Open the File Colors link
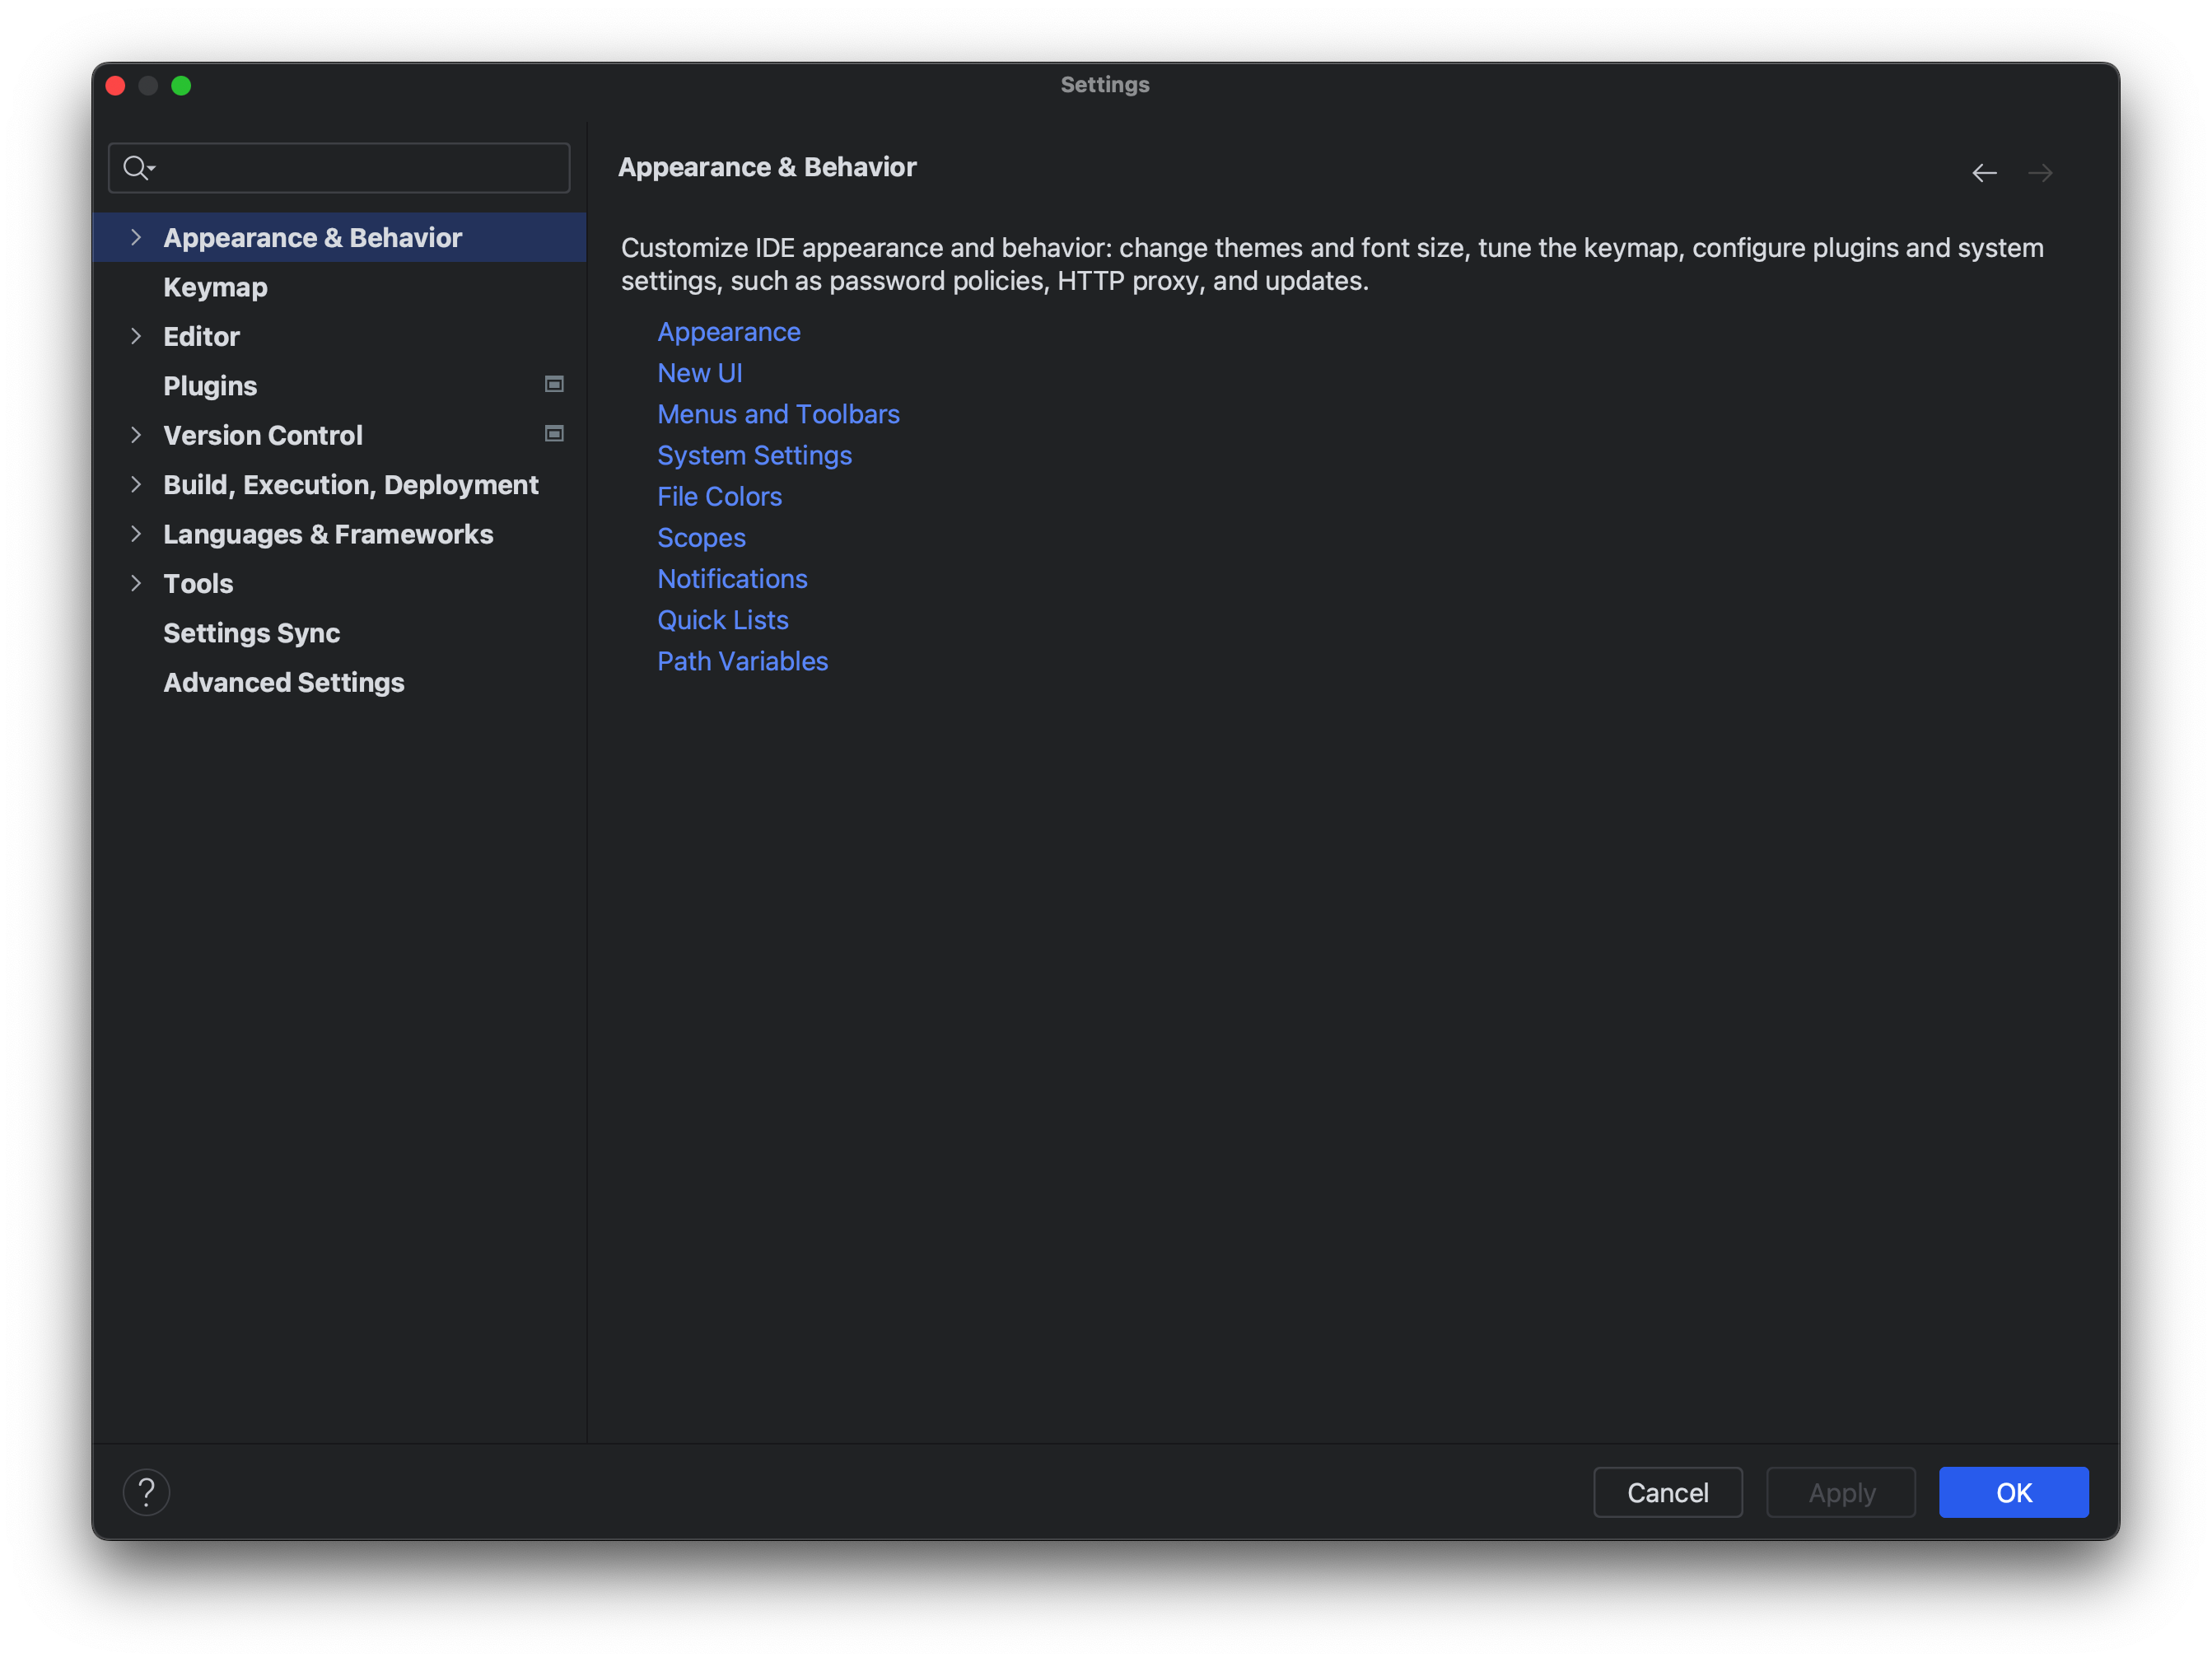The image size is (2212, 1662). [719, 496]
